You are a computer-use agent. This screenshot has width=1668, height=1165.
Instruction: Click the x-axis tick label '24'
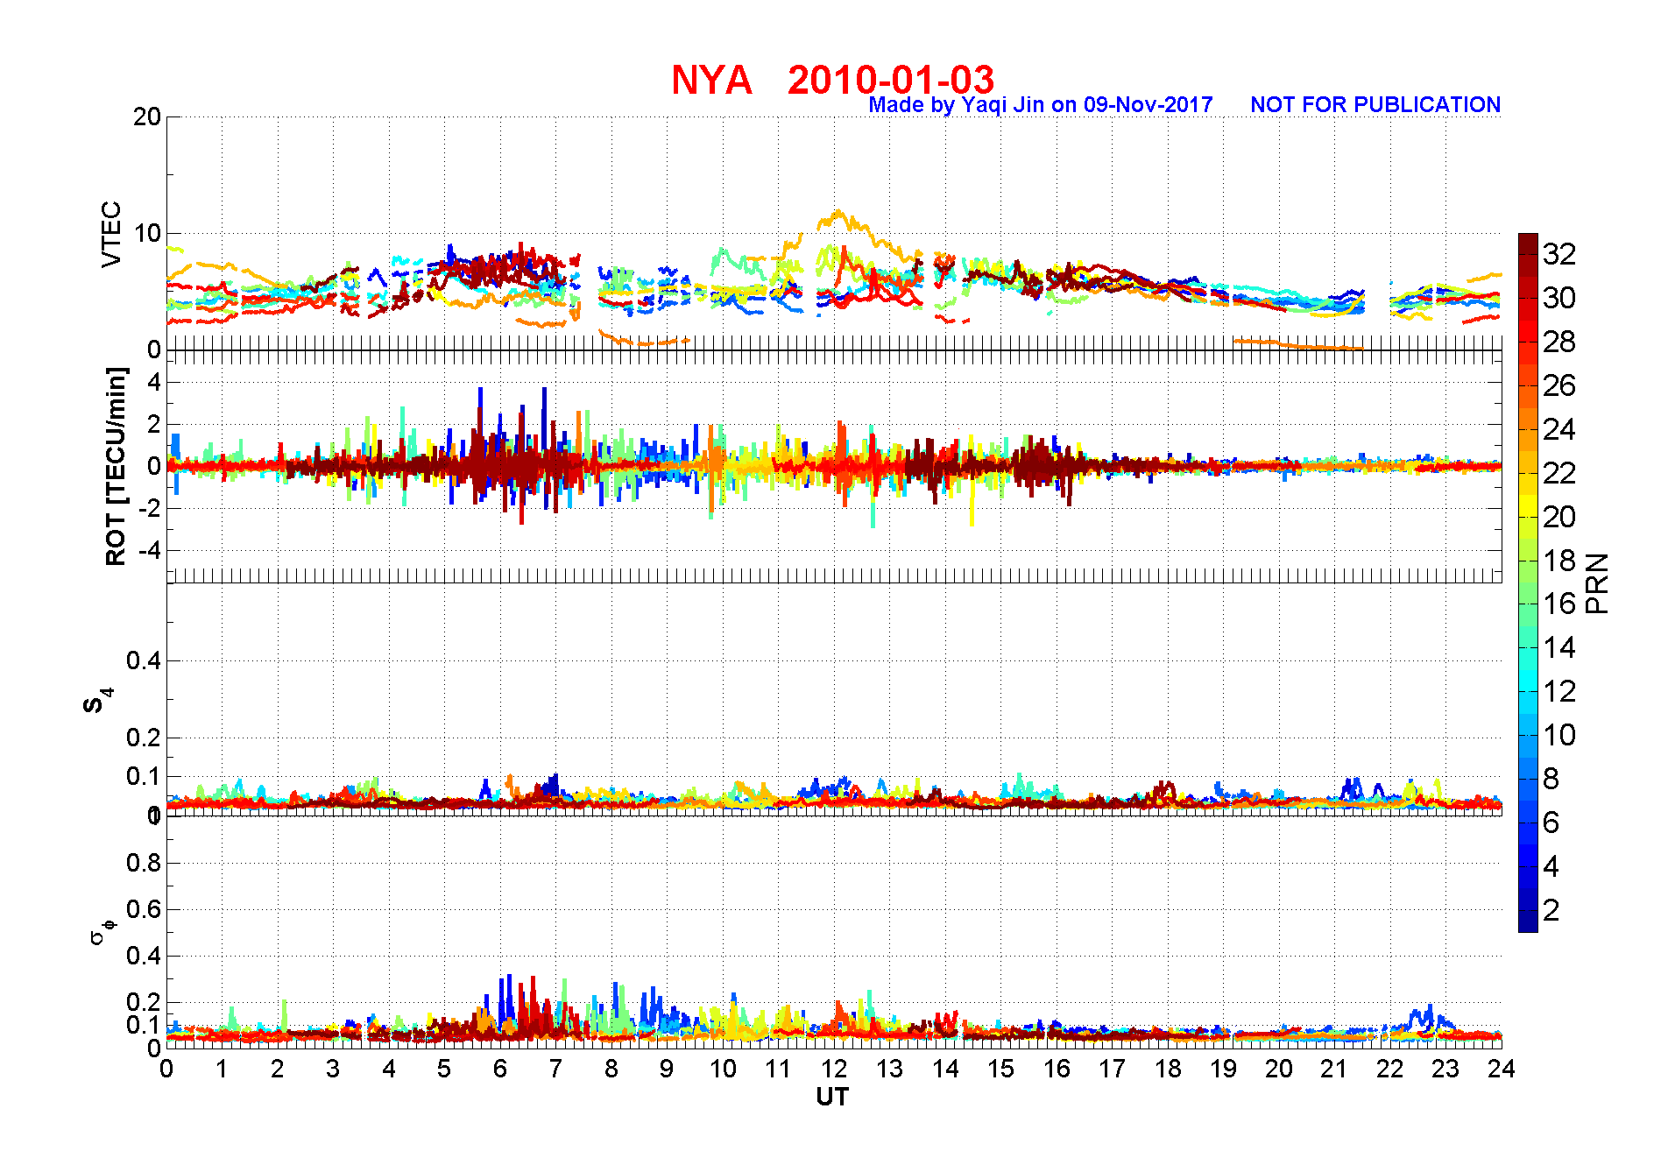coord(1502,1069)
